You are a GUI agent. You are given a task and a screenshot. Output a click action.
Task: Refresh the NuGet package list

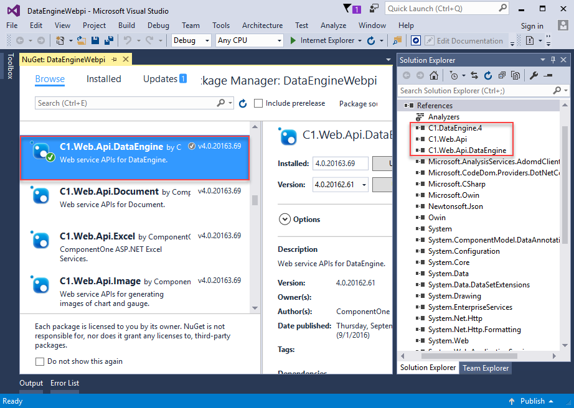[243, 103]
